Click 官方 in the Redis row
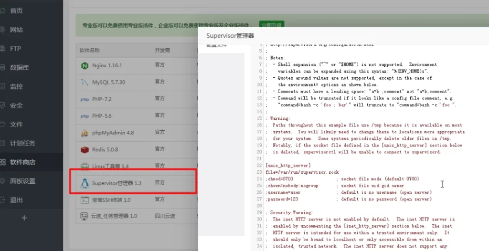The height and width of the screenshot is (251, 489). point(159,149)
